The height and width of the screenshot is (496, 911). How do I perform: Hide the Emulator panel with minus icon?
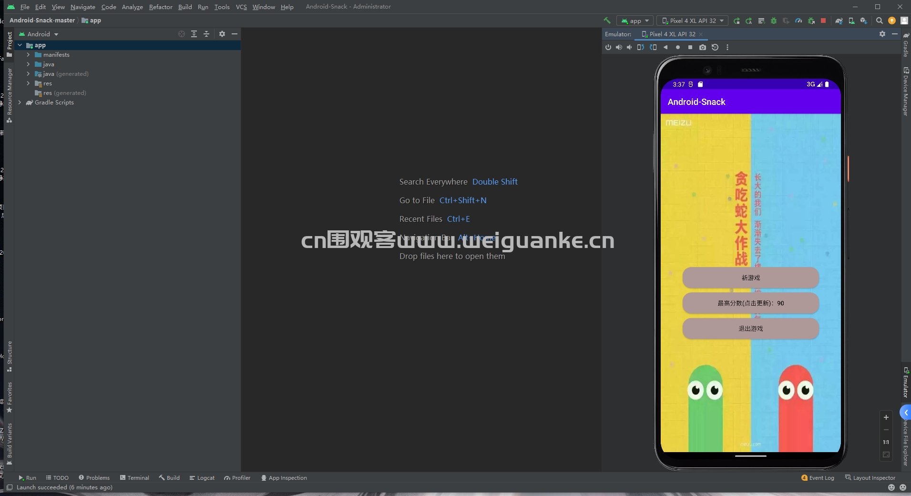(895, 34)
